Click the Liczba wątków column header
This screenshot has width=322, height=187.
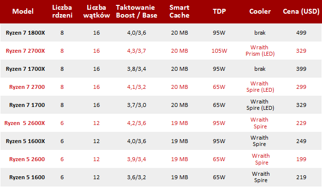tap(96, 11)
